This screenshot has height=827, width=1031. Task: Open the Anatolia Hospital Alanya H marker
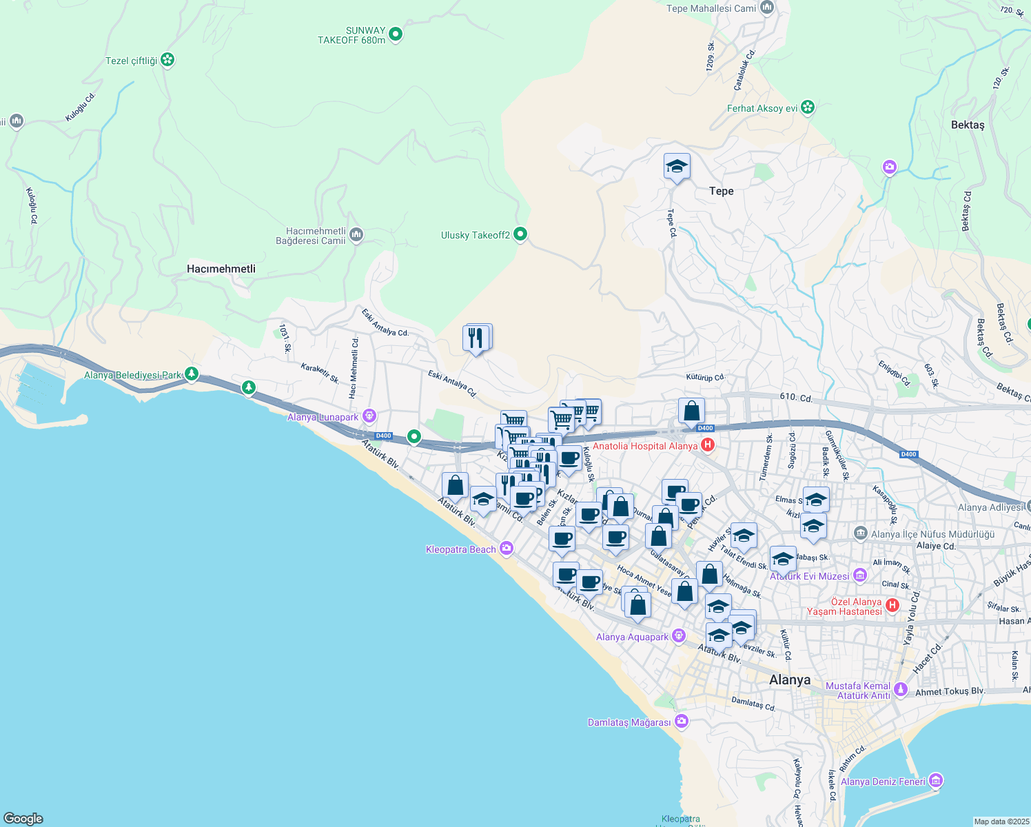tap(707, 445)
